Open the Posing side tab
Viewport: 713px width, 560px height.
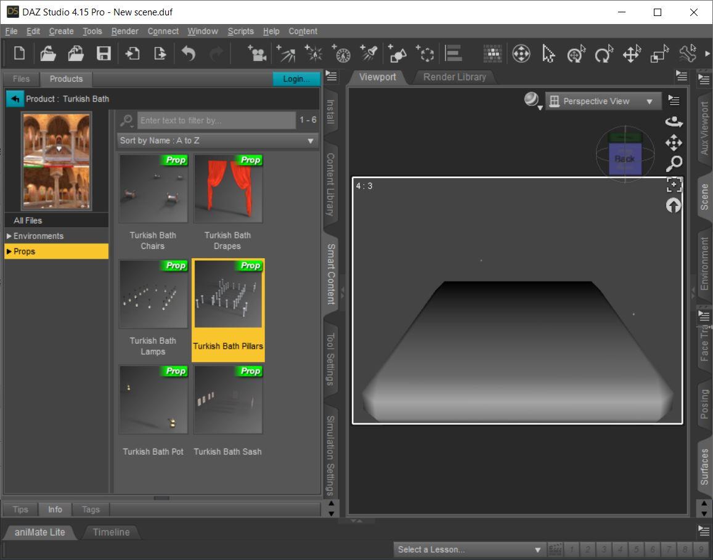[704, 404]
